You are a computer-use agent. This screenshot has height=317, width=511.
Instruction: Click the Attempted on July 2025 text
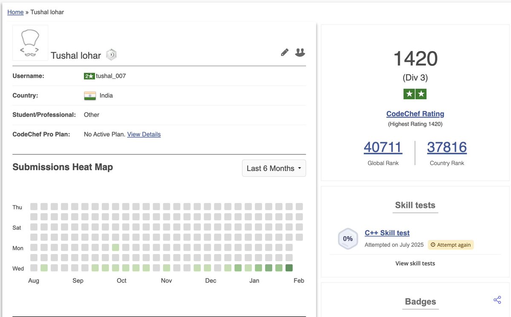[394, 245]
